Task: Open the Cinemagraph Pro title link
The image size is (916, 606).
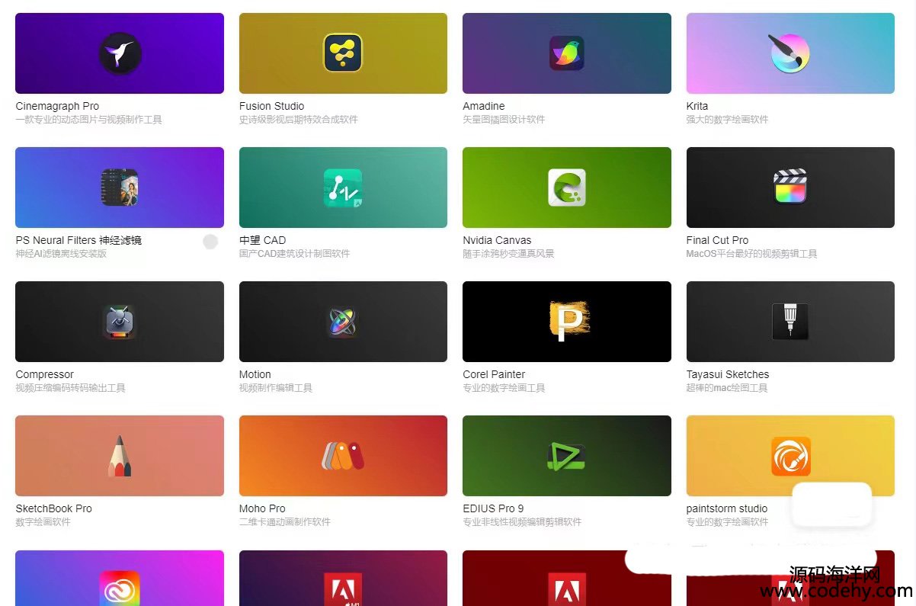Action: pyautogui.click(x=57, y=106)
